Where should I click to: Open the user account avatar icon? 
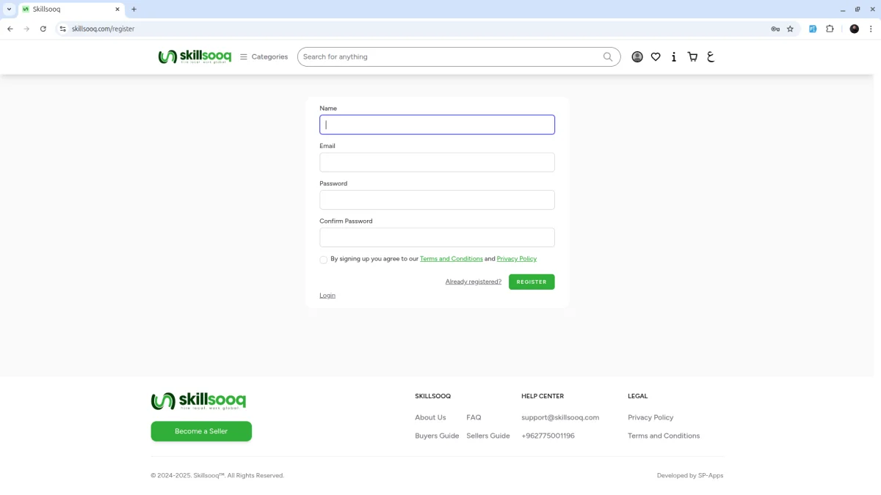coord(637,56)
